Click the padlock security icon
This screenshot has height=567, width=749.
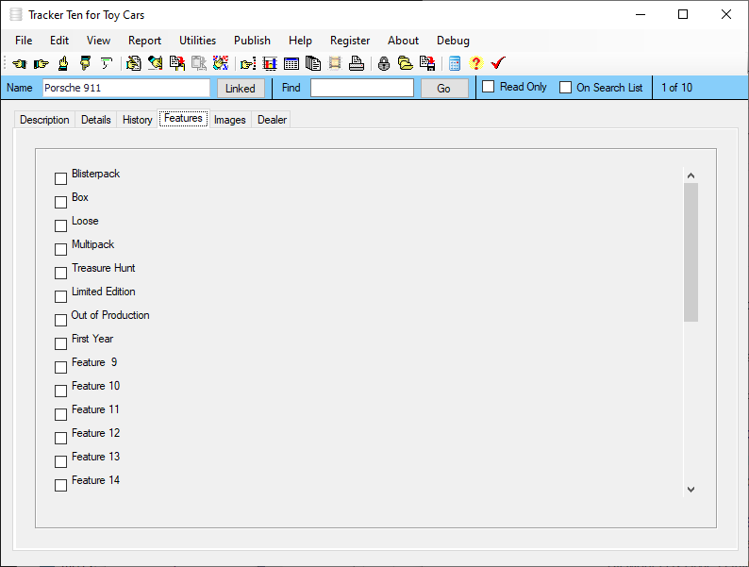pyautogui.click(x=384, y=63)
